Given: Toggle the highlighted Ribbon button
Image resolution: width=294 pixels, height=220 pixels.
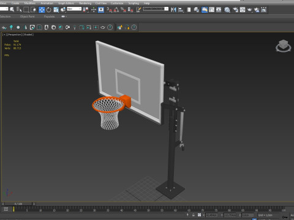Looking at the screenshot, I should click(x=205, y=10).
